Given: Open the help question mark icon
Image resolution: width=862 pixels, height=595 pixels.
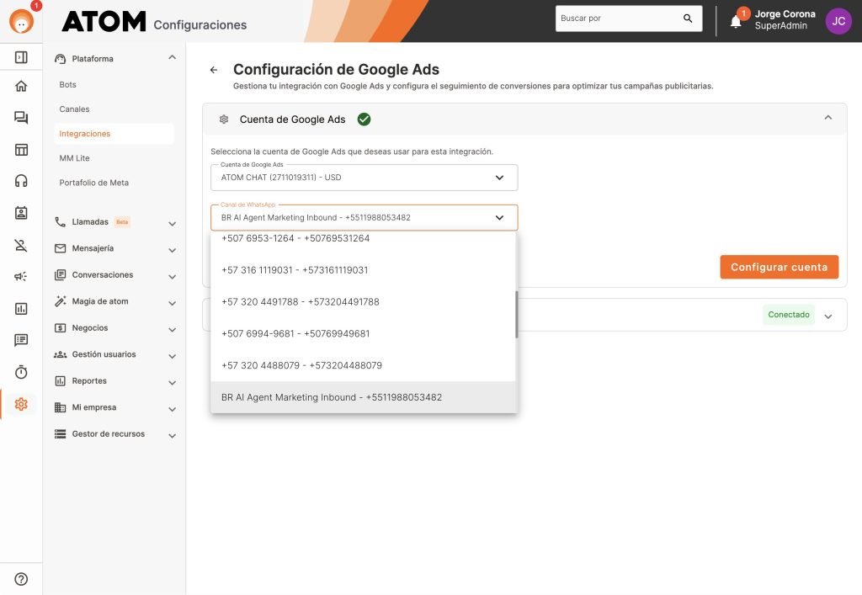Looking at the screenshot, I should click(x=21, y=579).
